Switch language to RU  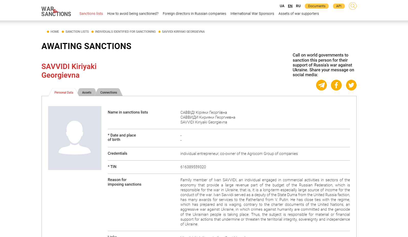tap(298, 6)
